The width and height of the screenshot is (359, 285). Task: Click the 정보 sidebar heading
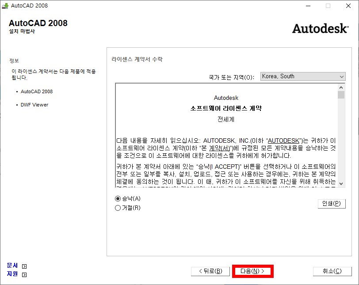(x=14, y=61)
